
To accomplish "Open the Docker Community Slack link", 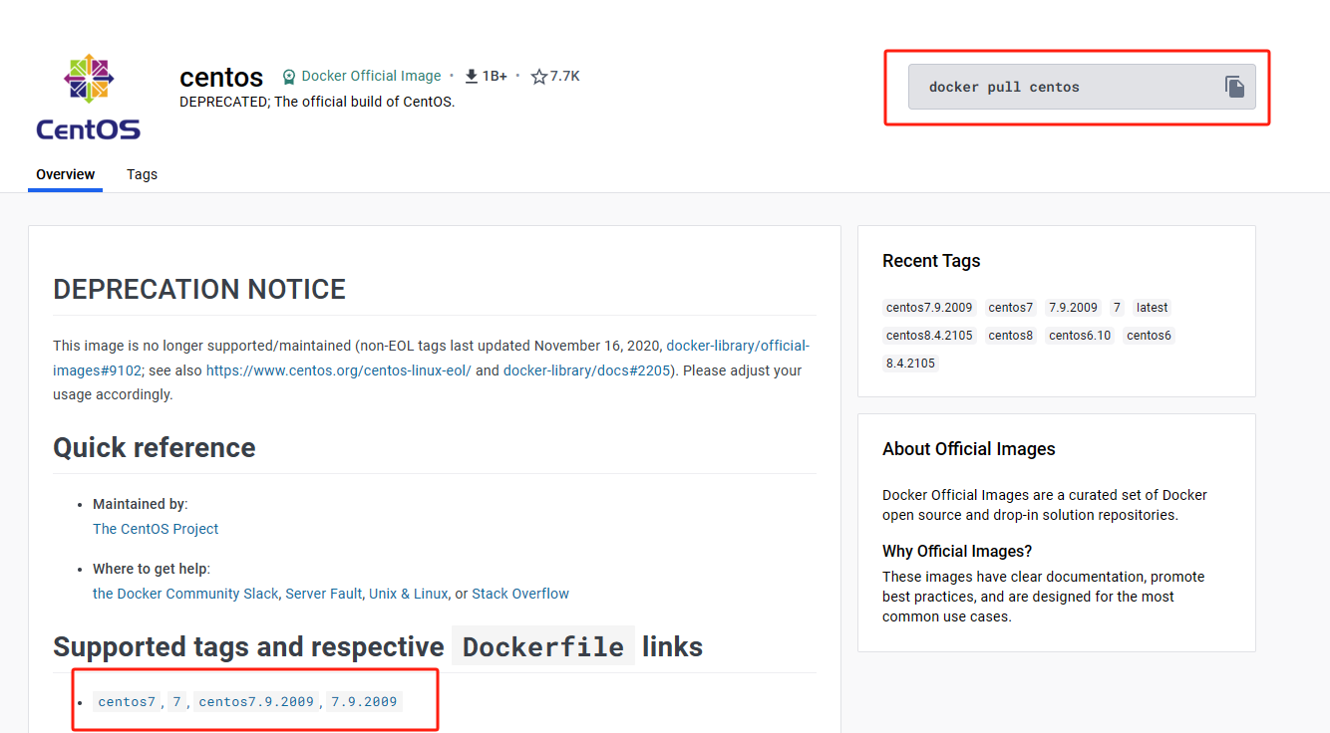I will point(185,594).
